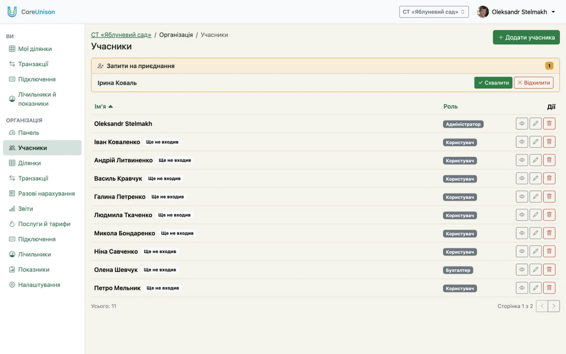Viewport: 566px width, 354px height.
Task: Sort the table by Роль column
Action: pos(451,107)
